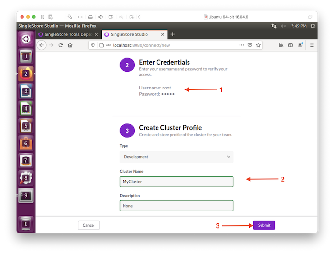Go to the Firefox home page
Image resolution: width=334 pixels, height=255 pixels.
tap(70, 45)
